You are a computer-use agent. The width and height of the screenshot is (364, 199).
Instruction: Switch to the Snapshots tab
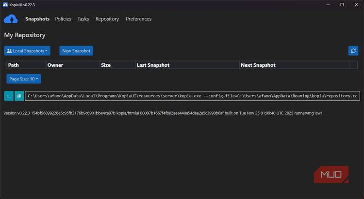click(x=37, y=19)
